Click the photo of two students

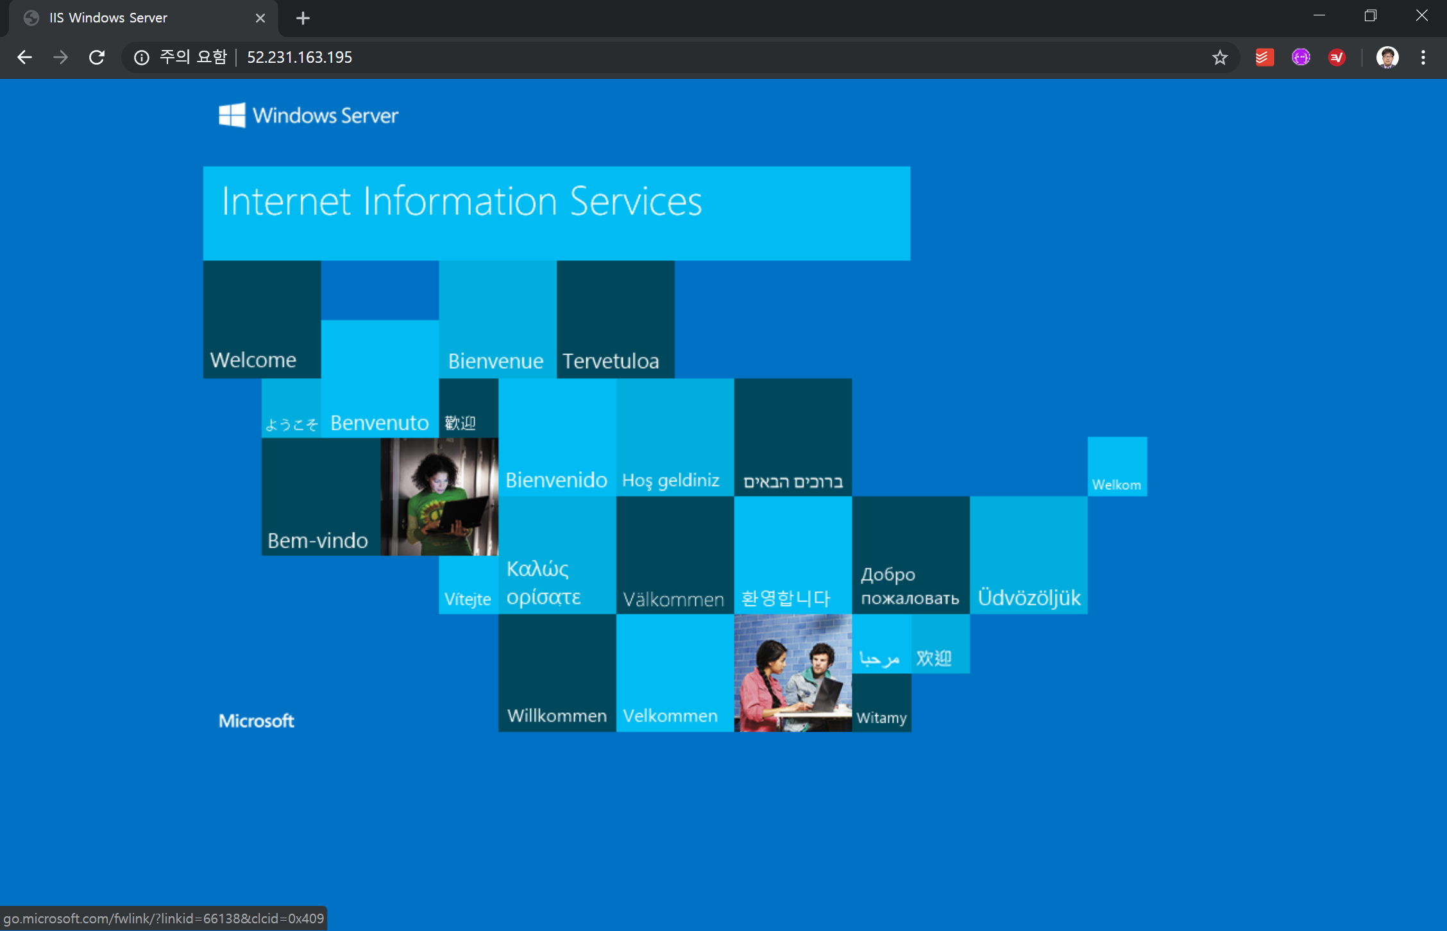pos(793,673)
